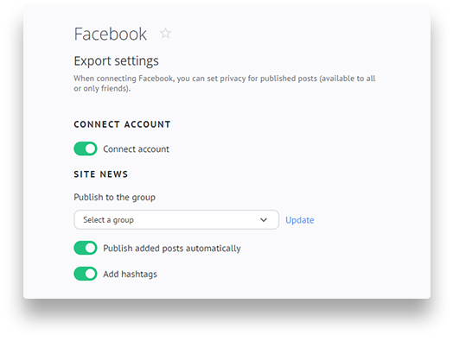Click the Publish to the group label
This screenshot has width=453, height=341.
coord(114,198)
